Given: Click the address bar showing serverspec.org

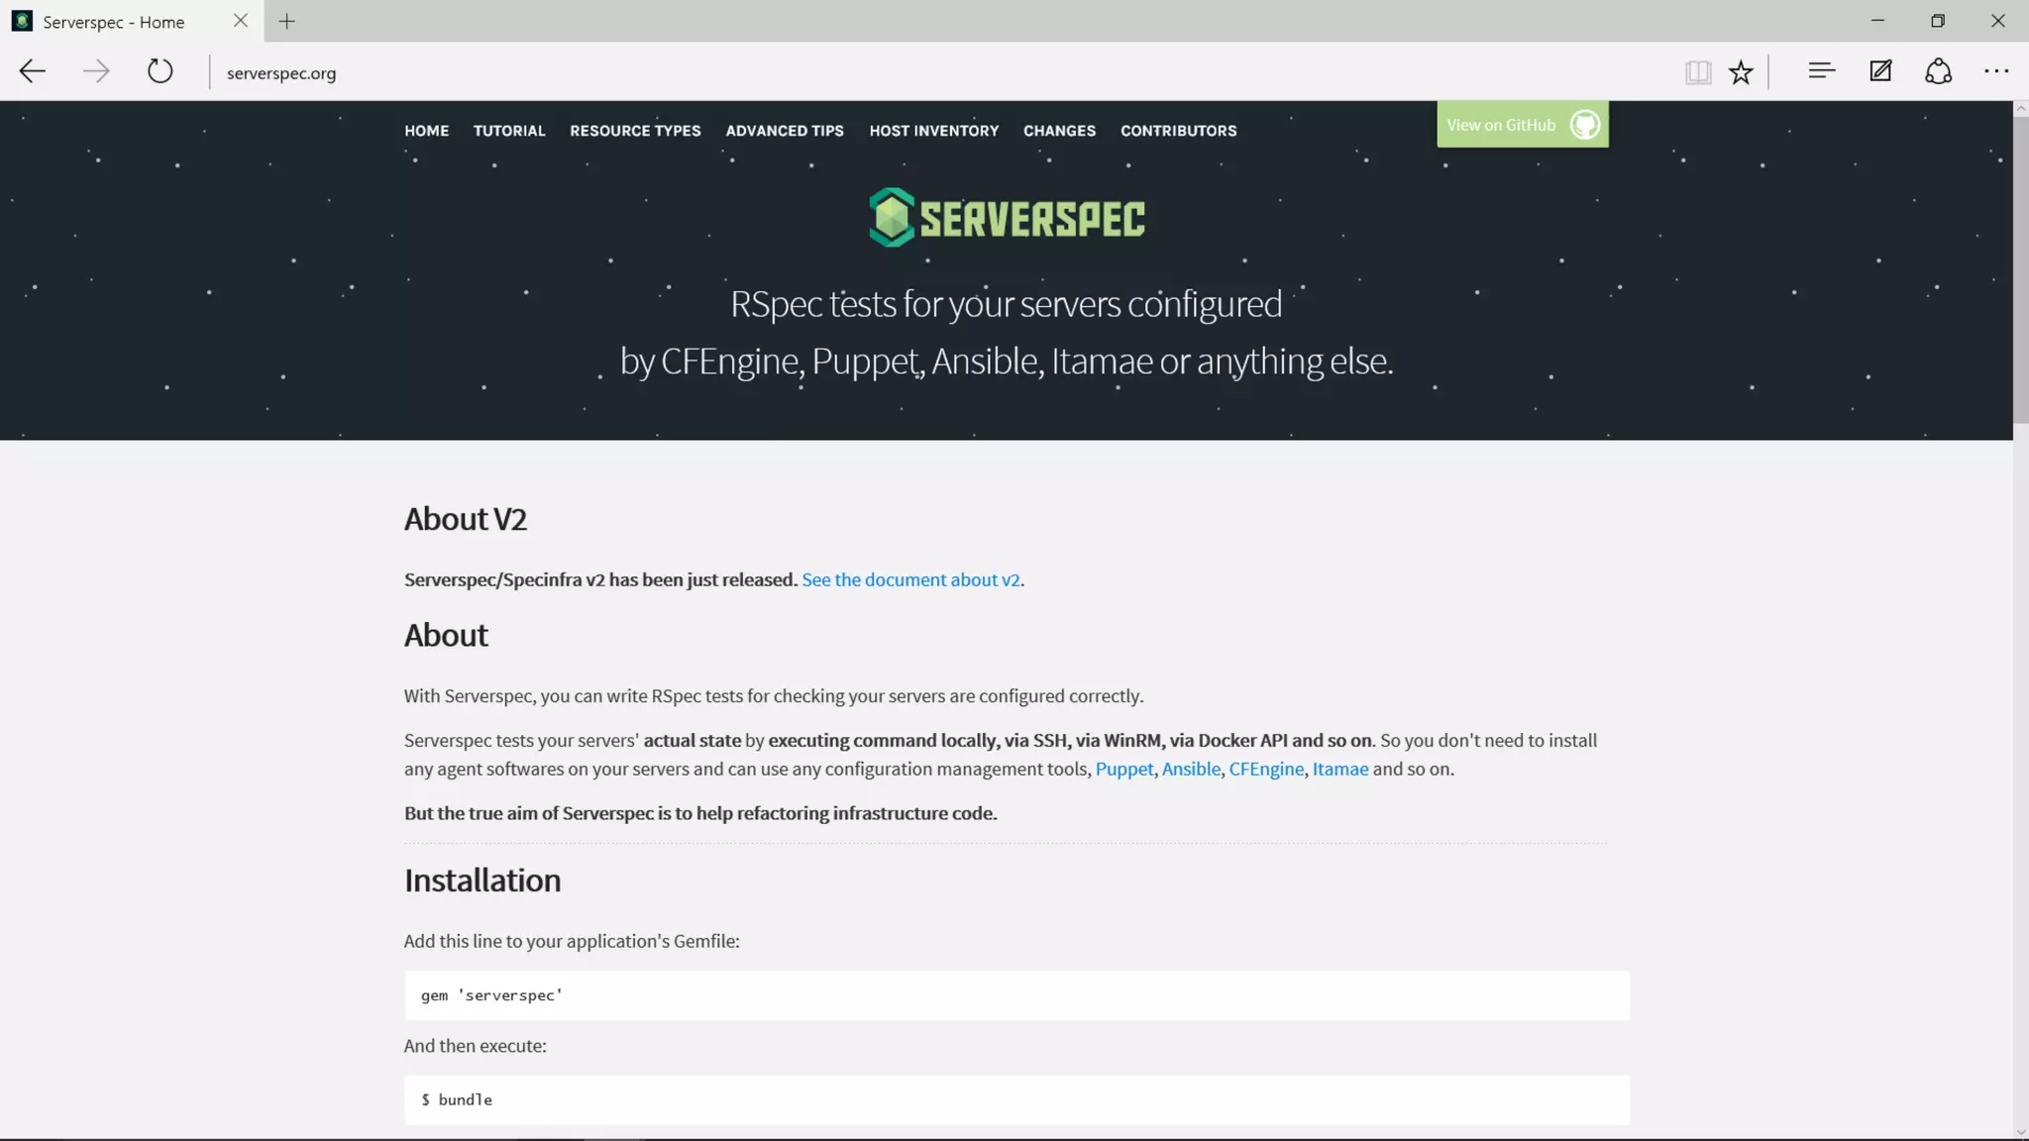Looking at the screenshot, I should [x=281, y=73].
